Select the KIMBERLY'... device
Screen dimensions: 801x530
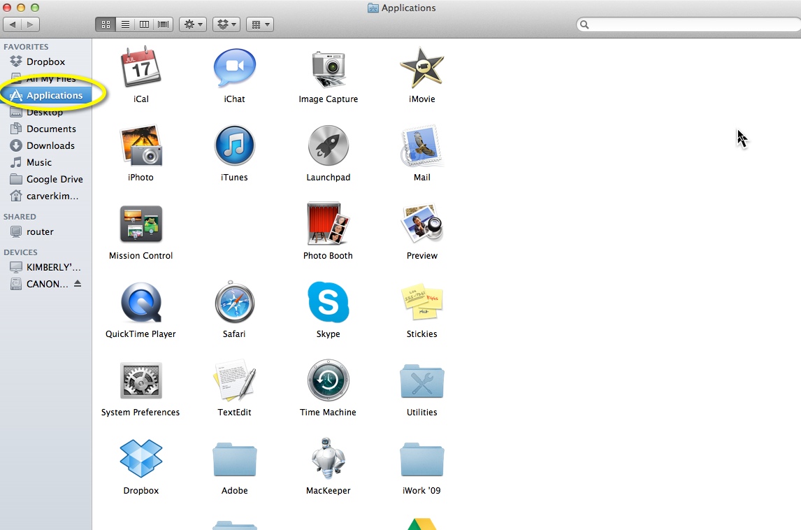(x=46, y=267)
